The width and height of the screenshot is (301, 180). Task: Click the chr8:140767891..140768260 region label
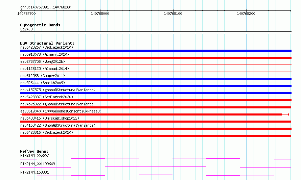pos(46,7)
